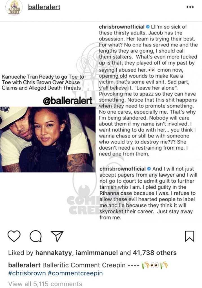Open the three-dot post options menu
Image resolution: width=202 pixels, height=288 pixels.
[190, 7]
